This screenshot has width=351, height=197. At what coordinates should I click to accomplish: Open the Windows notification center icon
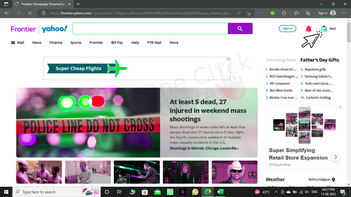[x=343, y=192]
